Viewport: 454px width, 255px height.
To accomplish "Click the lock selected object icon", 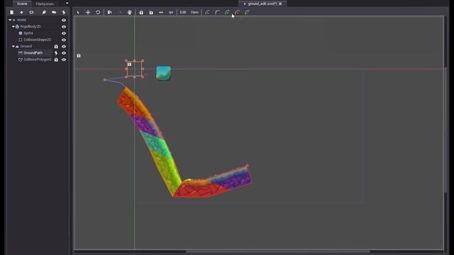I will [141, 13].
